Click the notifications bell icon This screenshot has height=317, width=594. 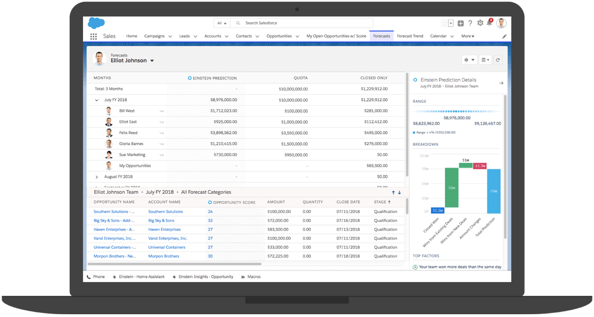pos(489,23)
